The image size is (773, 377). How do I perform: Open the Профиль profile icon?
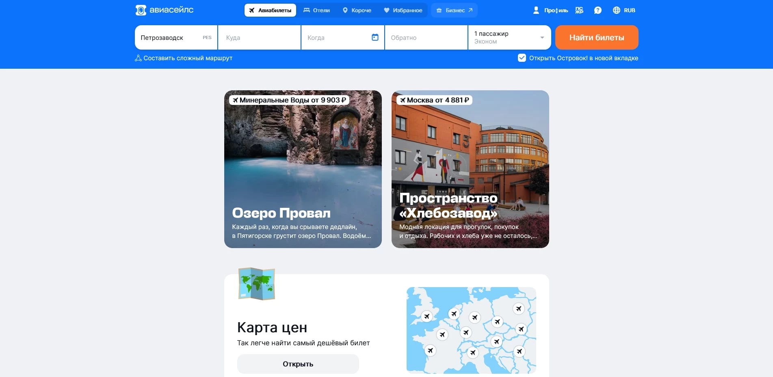[x=536, y=10]
